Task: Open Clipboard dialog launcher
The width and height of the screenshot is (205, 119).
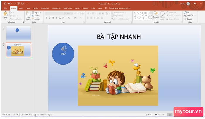Action: 23,22
